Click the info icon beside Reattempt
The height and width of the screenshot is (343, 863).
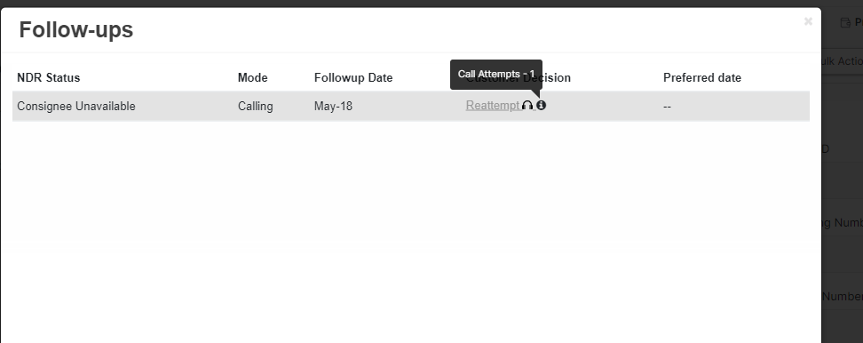[541, 105]
